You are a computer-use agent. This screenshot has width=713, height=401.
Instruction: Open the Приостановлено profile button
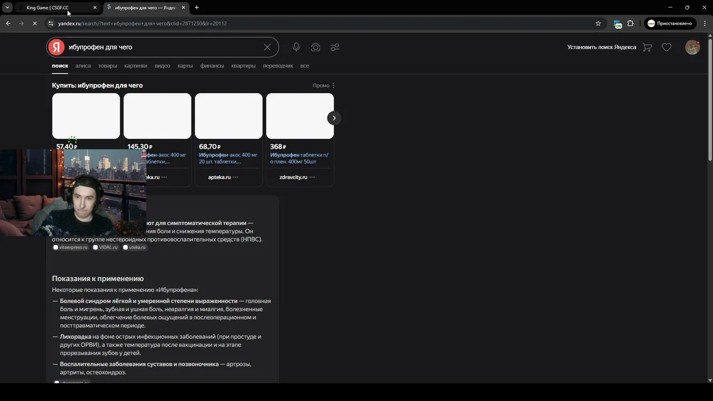[x=670, y=23]
